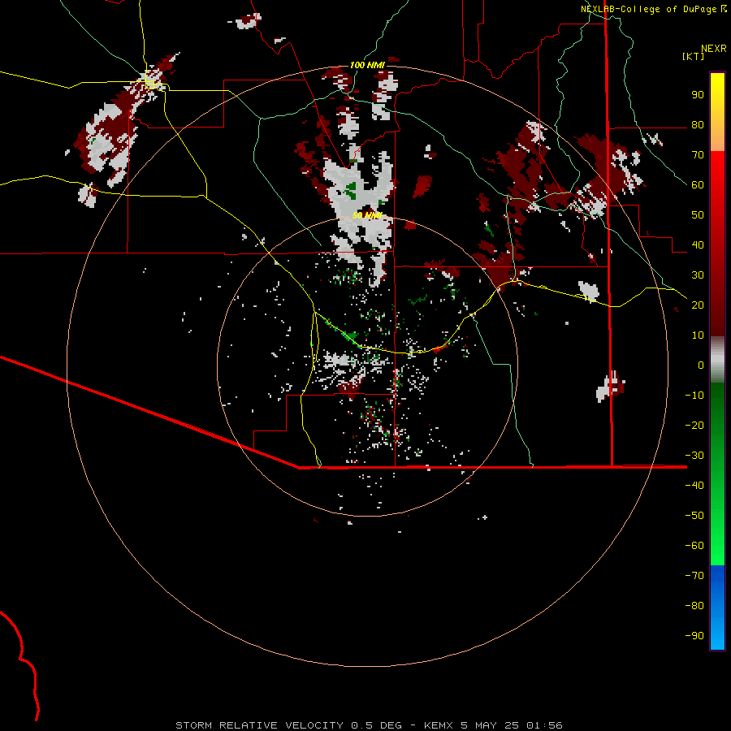Click the STORM RELATIVE VELOCITY caption text
The height and width of the screenshot is (731, 731).
point(261,725)
